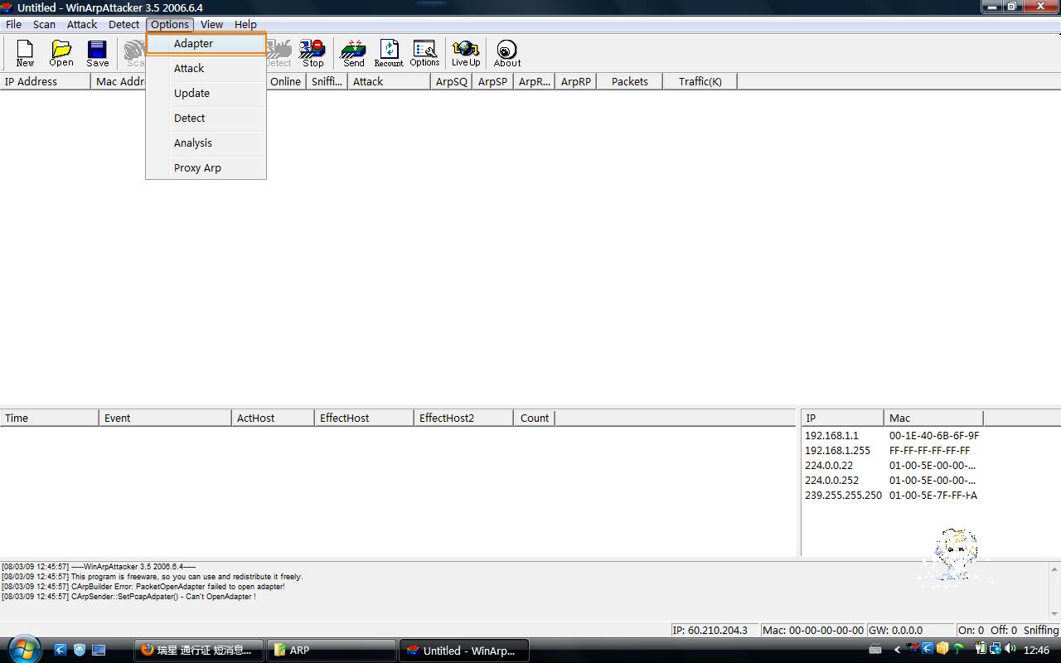The width and height of the screenshot is (1061, 663).
Task: Click the ActHost column header
Action: pos(274,418)
